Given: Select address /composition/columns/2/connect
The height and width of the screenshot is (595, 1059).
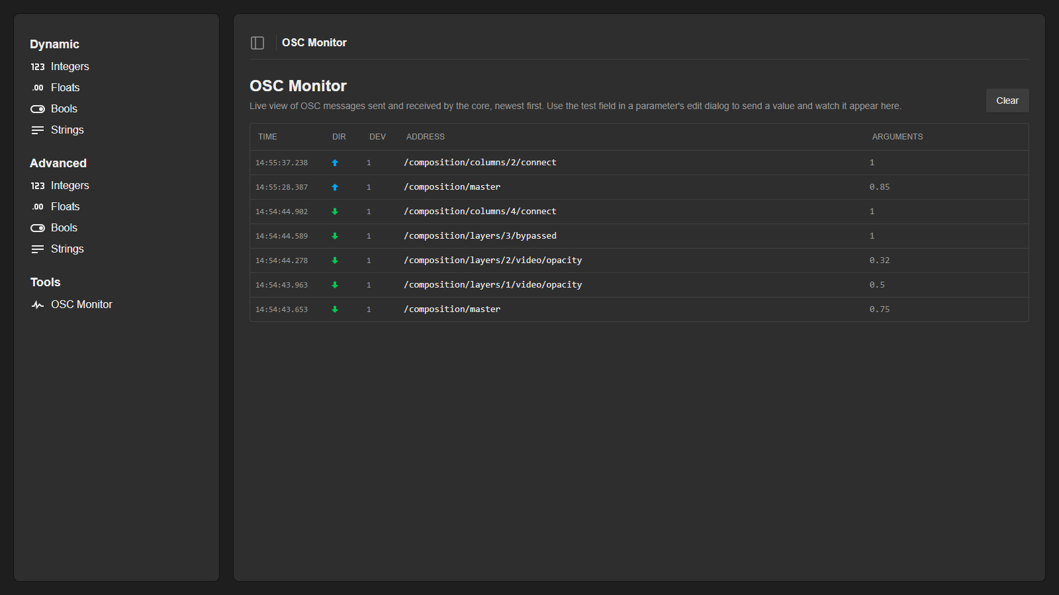Looking at the screenshot, I should coord(480,163).
